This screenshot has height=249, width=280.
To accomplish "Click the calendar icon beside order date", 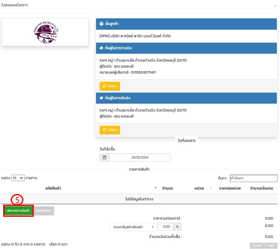I will click(104, 158).
